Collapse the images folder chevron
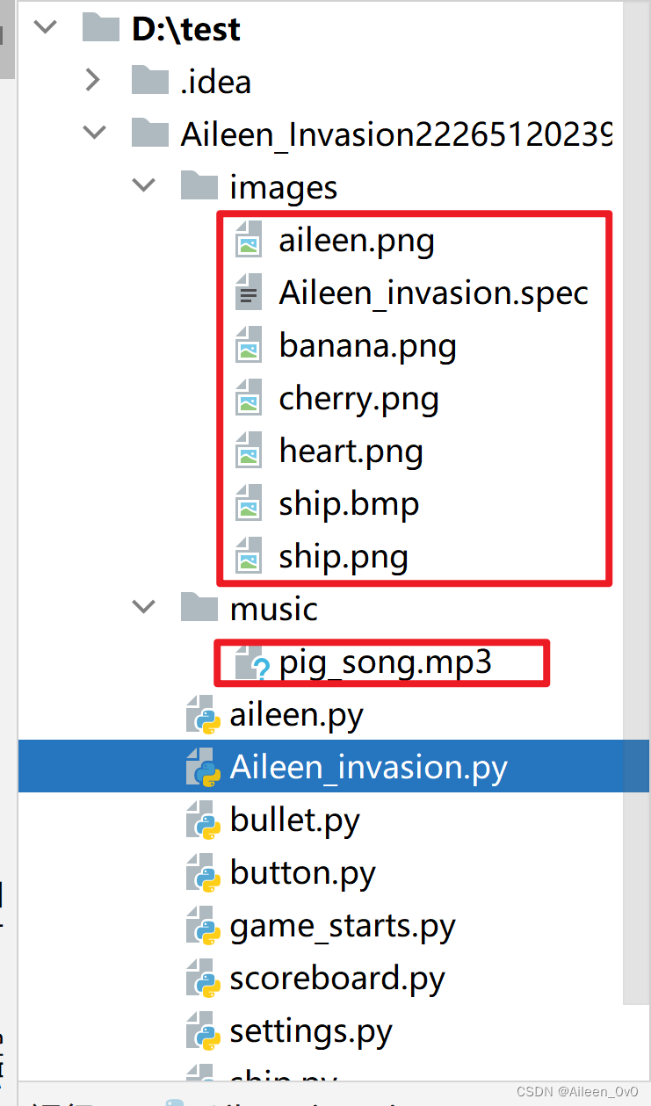The height and width of the screenshot is (1106, 651). tap(142, 187)
